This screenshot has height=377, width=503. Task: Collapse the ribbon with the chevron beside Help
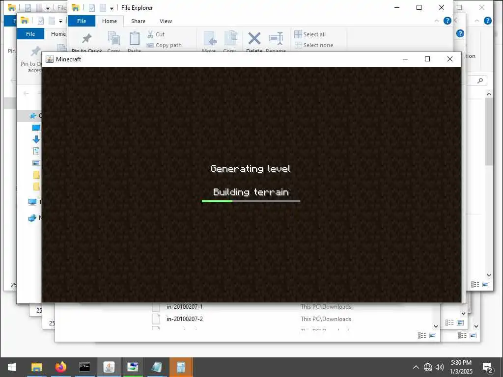(437, 21)
